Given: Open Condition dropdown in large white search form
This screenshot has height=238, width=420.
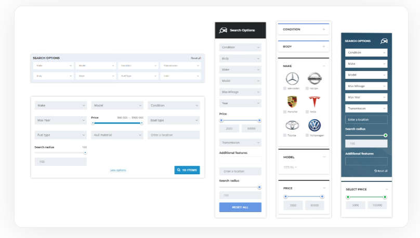Looking at the screenshot, I should click(x=174, y=105).
